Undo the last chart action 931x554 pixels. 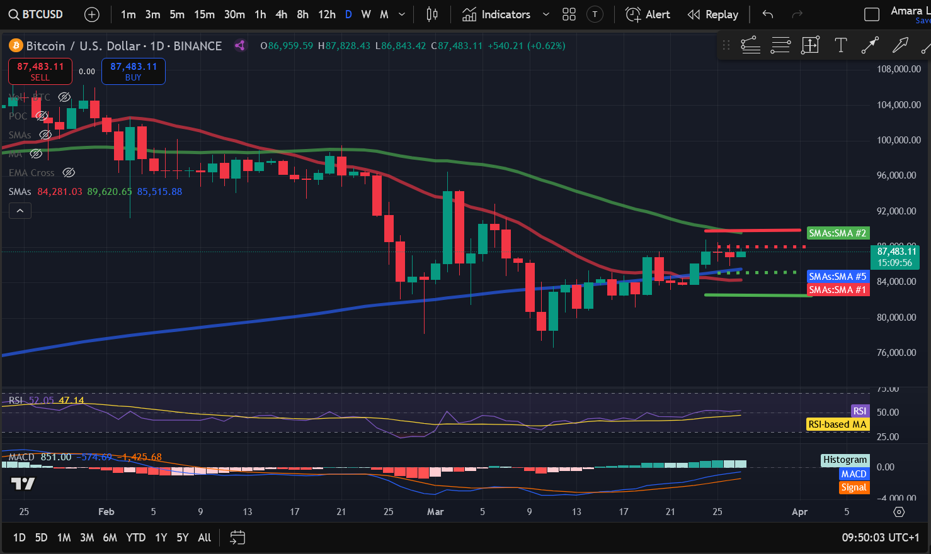tap(767, 14)
